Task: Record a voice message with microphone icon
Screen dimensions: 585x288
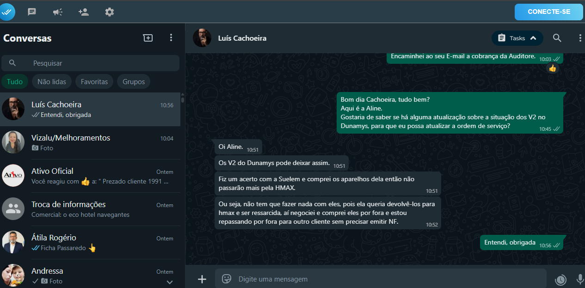Action: (x=580, y=279)
